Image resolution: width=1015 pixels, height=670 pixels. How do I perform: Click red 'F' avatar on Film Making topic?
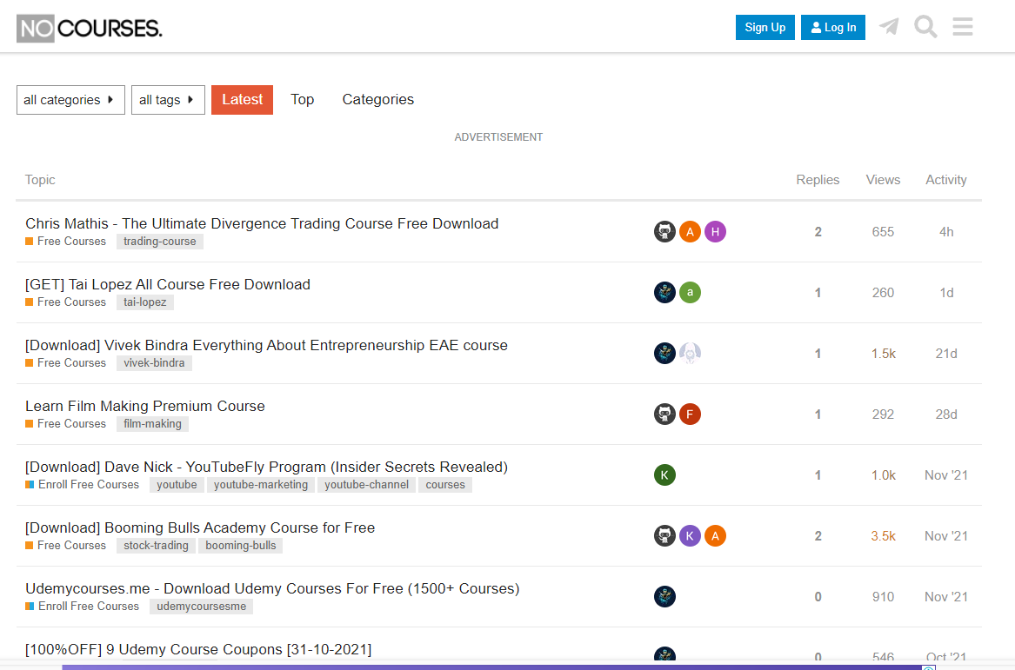[x=690, y=414]
